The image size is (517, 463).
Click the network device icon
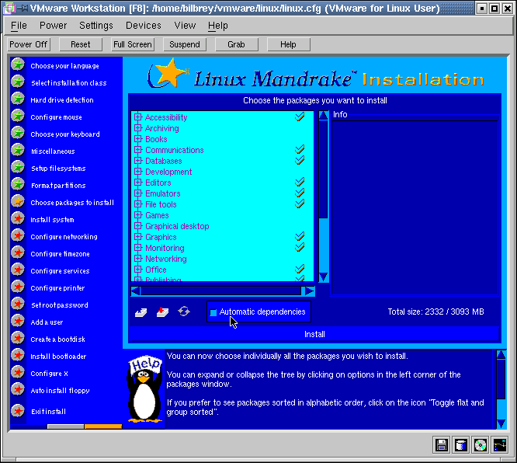click(500, 445)
